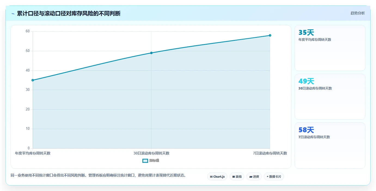This screenshot has width=376, height=191.
Task: Click the 指标值 legend color box
Action: tap(145, 161)
